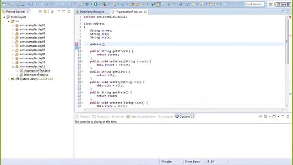
Task: Click editor scroll-down arrow
Action: point(287,106)
